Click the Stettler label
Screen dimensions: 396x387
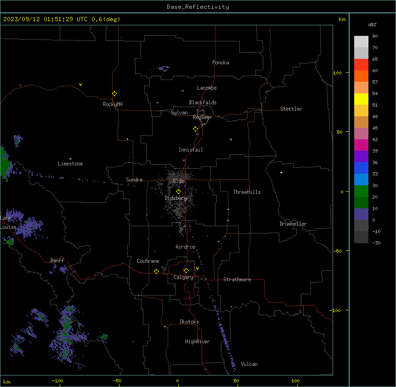291,109
